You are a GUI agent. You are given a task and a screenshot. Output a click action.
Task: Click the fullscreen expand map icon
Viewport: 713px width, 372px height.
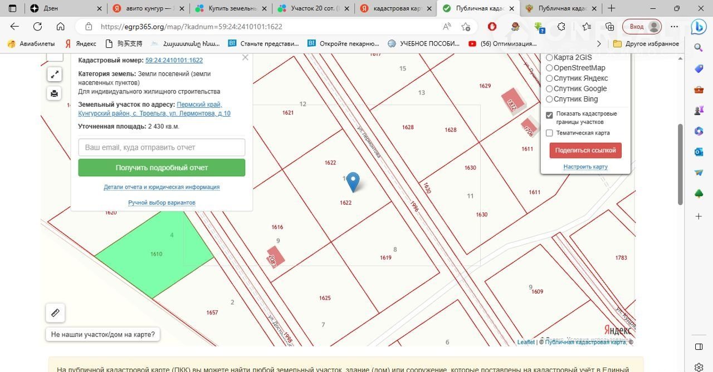[x=55, y=74]
